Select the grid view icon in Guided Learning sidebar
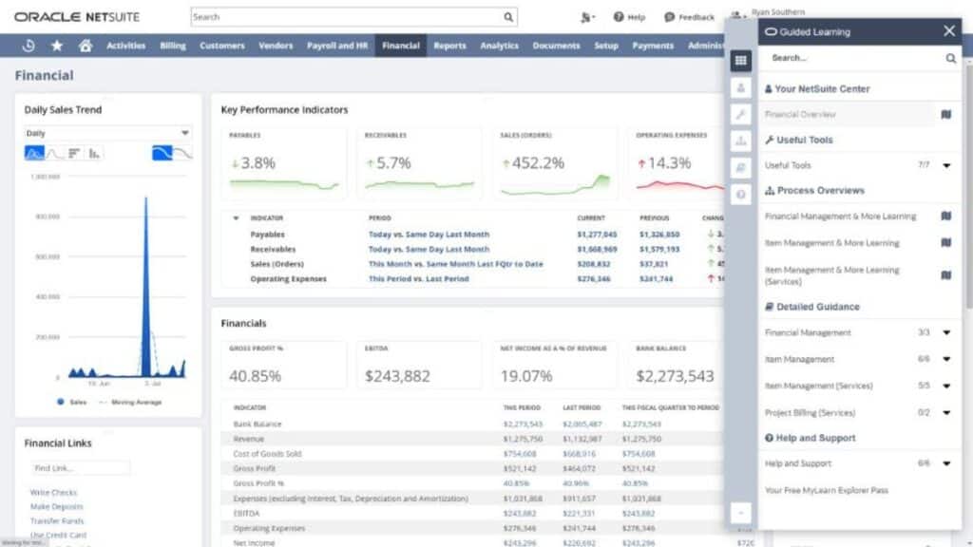 (742, 60)
